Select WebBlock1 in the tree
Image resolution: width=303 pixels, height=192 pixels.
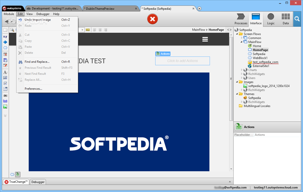point(258,58)
